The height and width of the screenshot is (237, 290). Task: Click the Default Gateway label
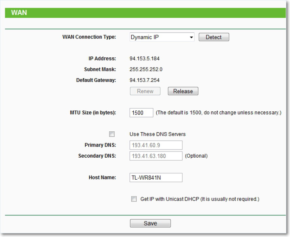pyautogui.click(x=96, y=80)
